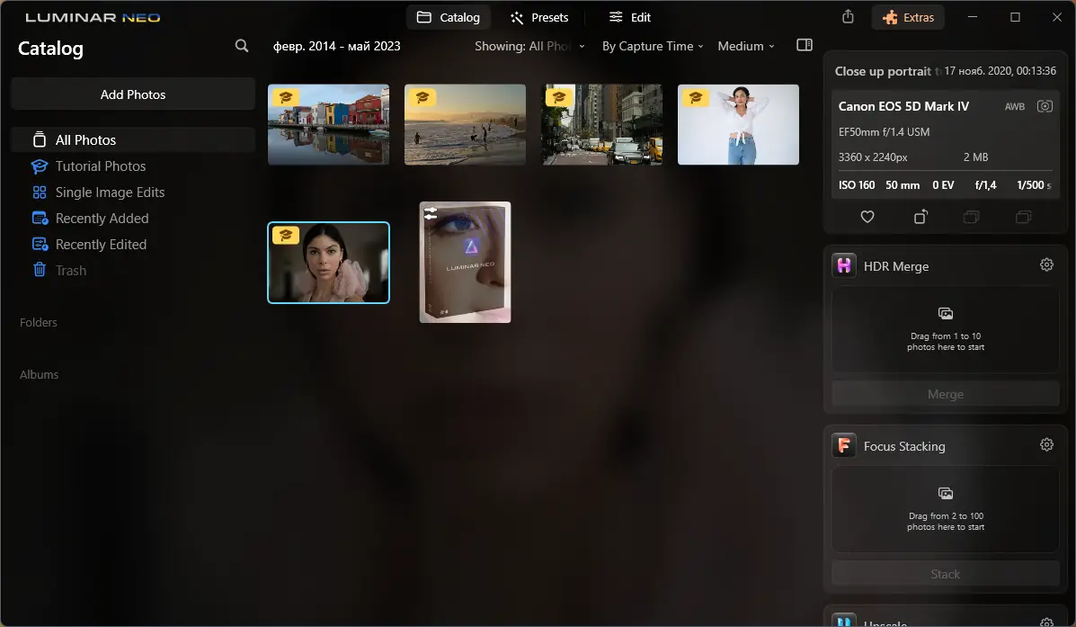The width and height of the screenshot is (1076, 627).
Task: Click the Single Image Edits grid icon
Action: click(40, 193)
